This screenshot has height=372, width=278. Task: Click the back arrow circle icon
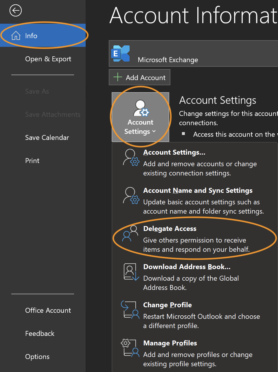tap(16, 11)
